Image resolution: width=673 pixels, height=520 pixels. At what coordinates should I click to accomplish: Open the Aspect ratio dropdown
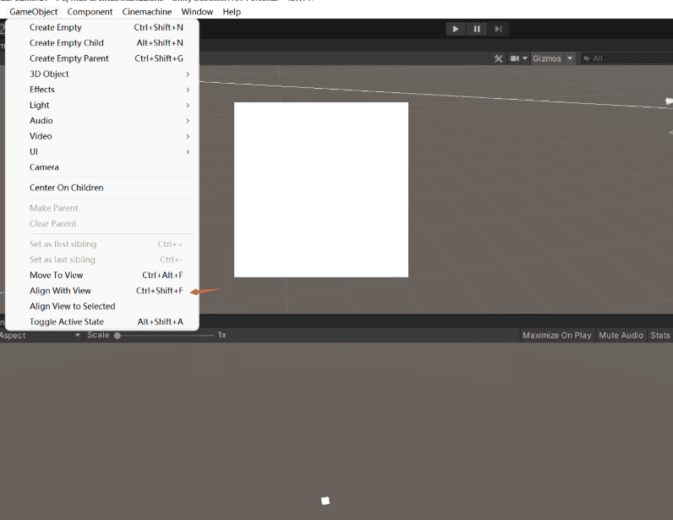(x=41, y=336)
